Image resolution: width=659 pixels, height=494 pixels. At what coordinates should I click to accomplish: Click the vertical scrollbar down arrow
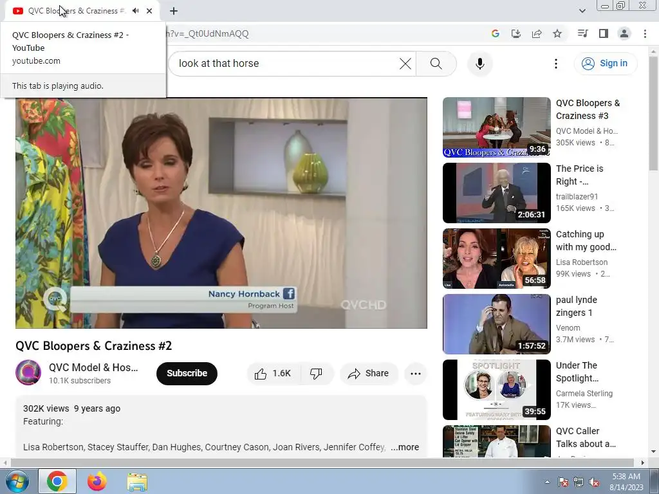click(x=653, y=452)
